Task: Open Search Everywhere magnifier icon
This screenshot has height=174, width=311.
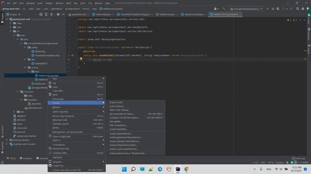Action: [297, 9]
